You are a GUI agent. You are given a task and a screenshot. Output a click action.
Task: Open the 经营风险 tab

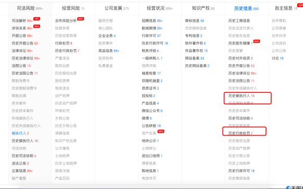(73, 8)
